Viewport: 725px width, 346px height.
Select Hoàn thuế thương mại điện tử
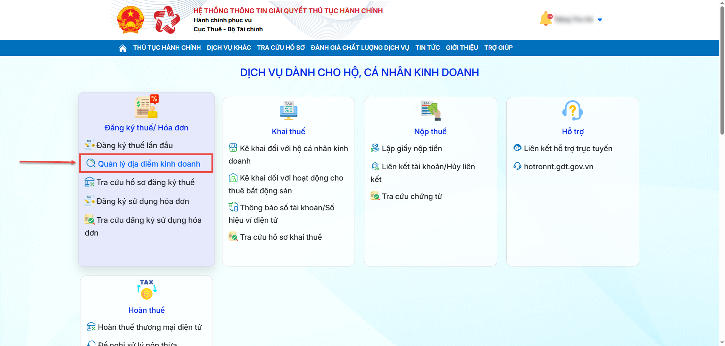pos(150,327)
